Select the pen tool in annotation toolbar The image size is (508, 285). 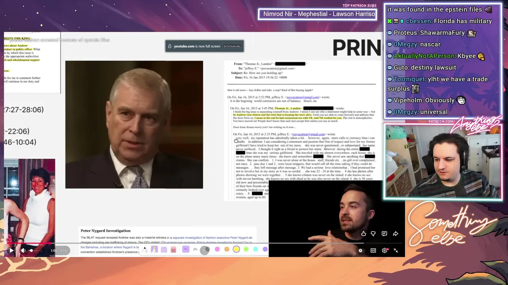[x=145, y=249]
